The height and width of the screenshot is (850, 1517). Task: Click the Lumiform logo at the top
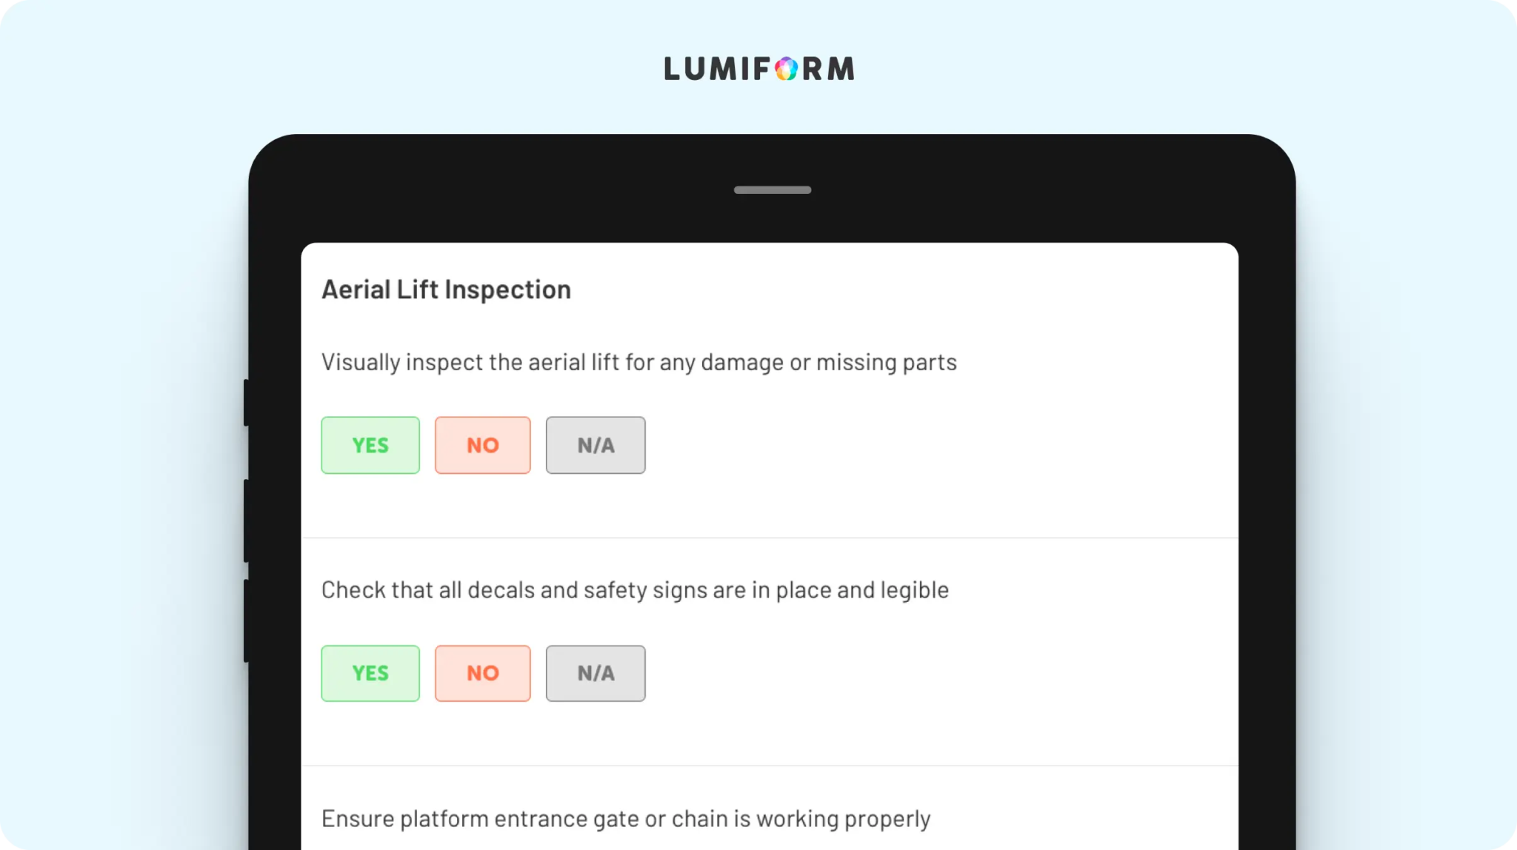tap(758, 69)
